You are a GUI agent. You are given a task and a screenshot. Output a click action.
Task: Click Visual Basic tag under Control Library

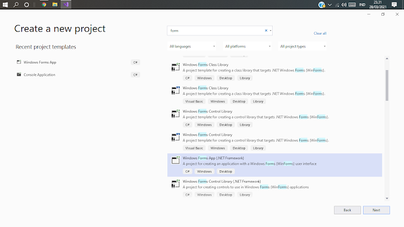tap(194, 148)
